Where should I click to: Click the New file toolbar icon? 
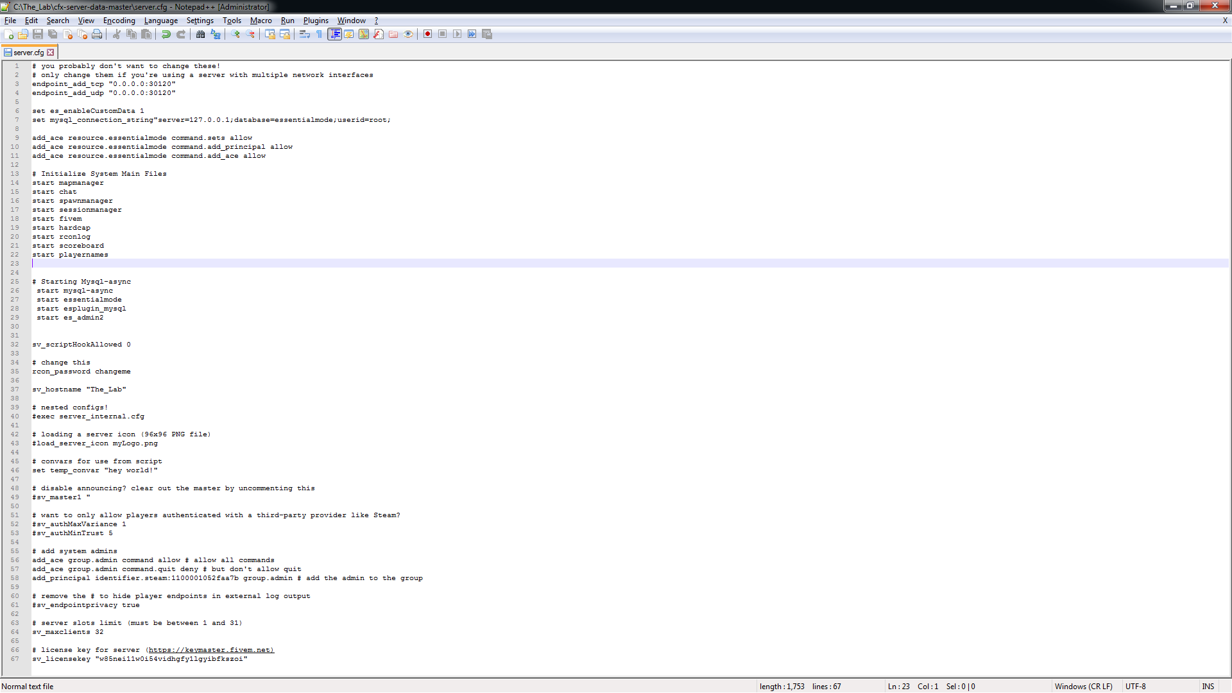coord(8,34)
